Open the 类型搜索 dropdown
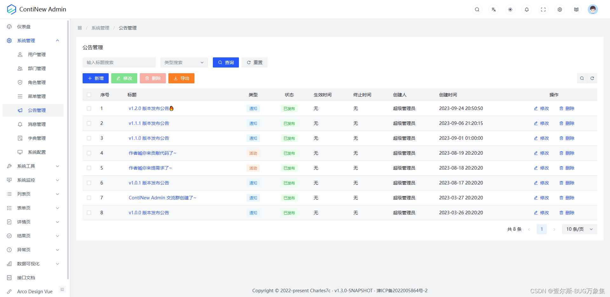610x297 pixels. tap(184, 62)
